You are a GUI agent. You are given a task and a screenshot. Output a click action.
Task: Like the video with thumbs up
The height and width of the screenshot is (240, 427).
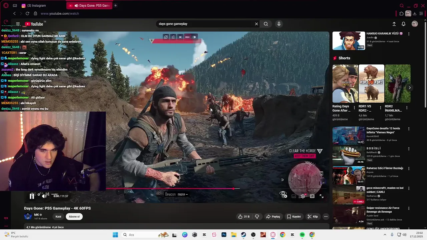244,217
